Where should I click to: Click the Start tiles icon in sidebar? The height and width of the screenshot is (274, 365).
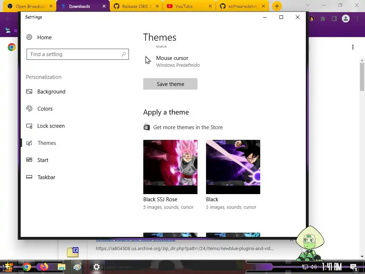tap(29, 160)
